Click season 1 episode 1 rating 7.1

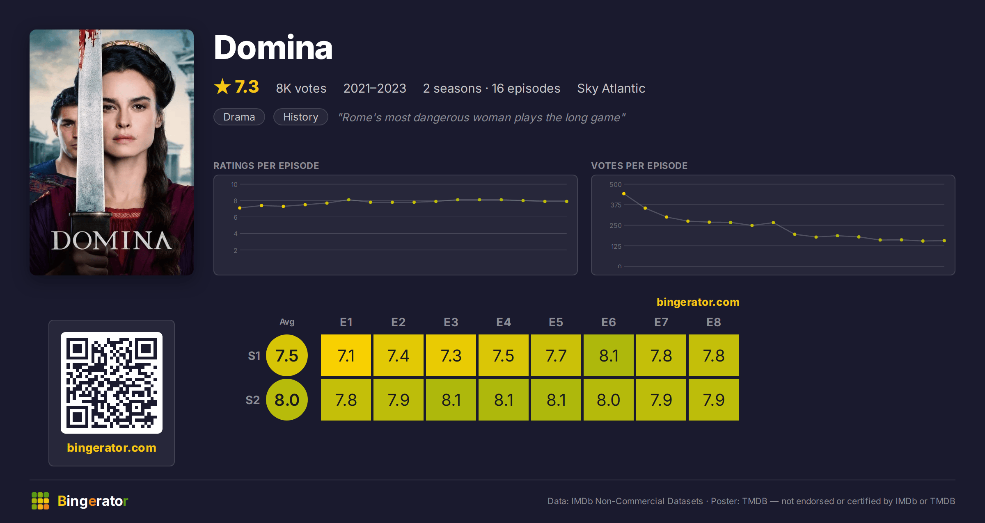346,355
